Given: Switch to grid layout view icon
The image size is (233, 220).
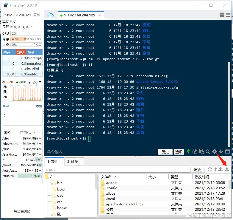Looking at the screenshot, I should click(x=222, y=15).
